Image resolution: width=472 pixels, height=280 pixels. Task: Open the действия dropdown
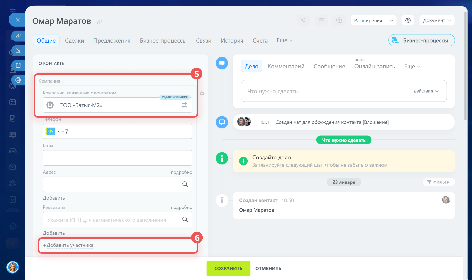426,91
